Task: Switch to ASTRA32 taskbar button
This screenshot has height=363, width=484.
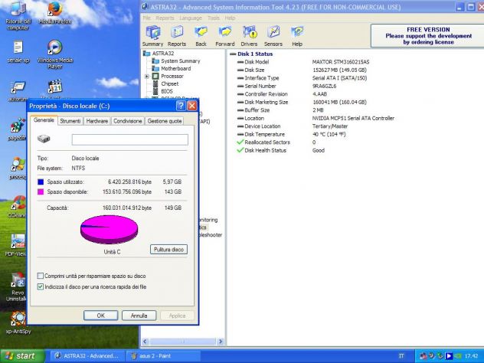Action: point(87,356)
